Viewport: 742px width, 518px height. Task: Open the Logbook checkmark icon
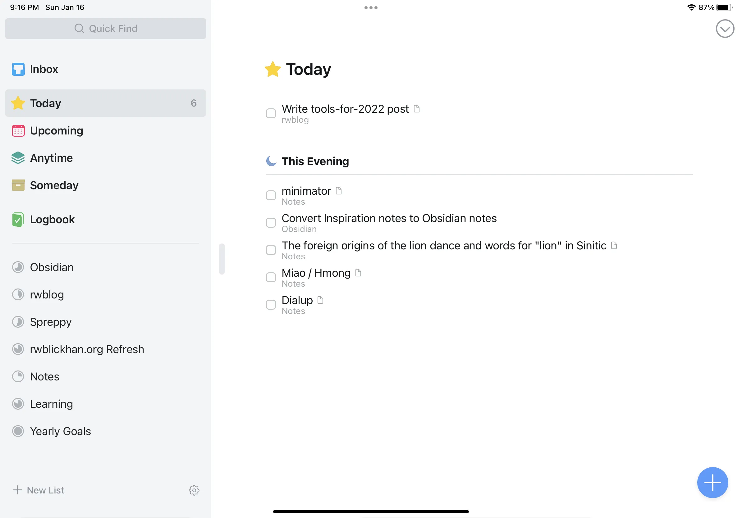18,219
